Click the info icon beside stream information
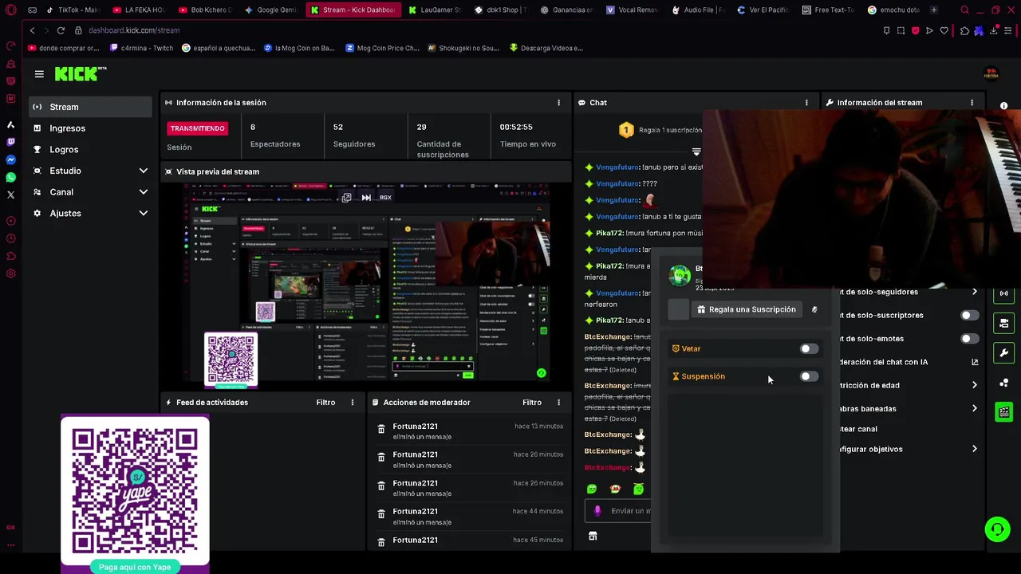Image resolution: width=1021 pixels, height=574 pixels. point(1003,106)
